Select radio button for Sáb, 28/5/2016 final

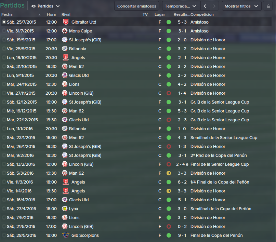4,235
